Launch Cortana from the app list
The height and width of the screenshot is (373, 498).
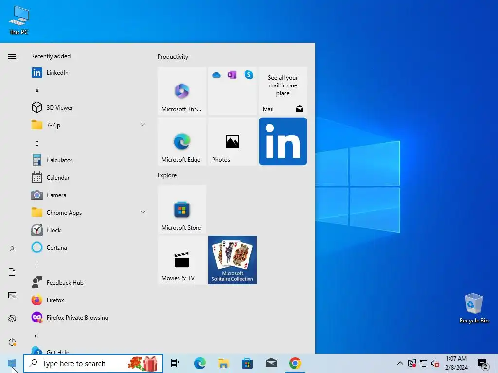pyautogui.click(x=88, y=247)
